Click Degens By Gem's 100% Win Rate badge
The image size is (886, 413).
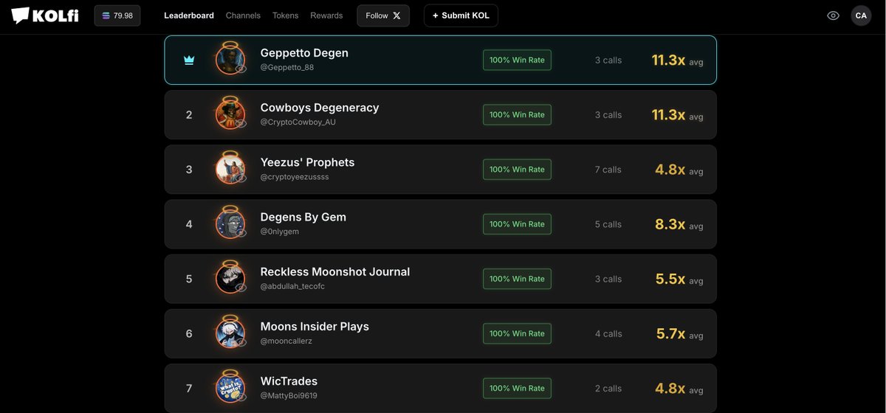[x=517, y=223]
